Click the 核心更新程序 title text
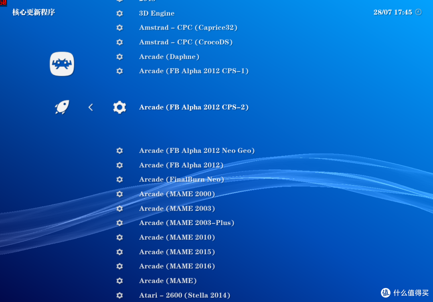 tap(34, 12)
